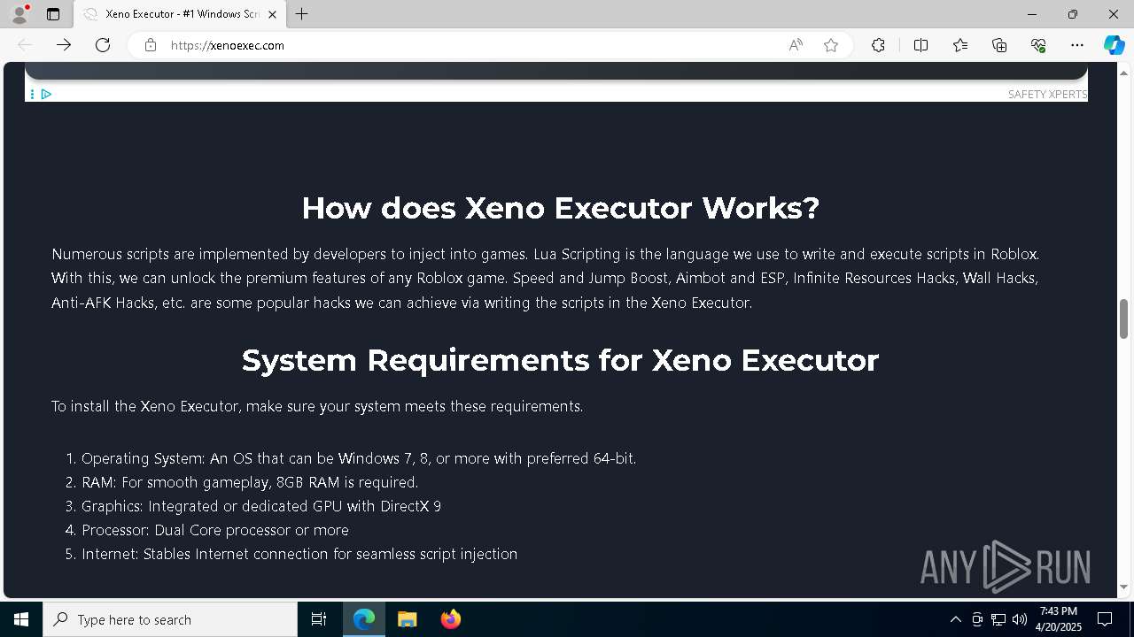Click the 'Graphics: Integrated or dedicated GPU' line
The height and width of the screenshot is (637, 1134).
click(x=261, y=506)
